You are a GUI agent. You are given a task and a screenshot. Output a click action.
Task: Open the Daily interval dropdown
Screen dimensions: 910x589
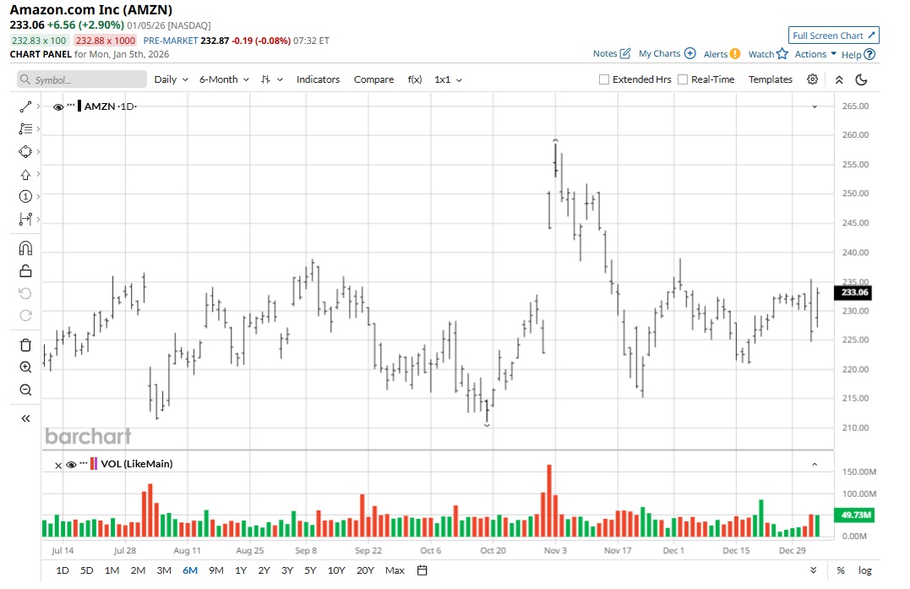(x=172, y=79)
